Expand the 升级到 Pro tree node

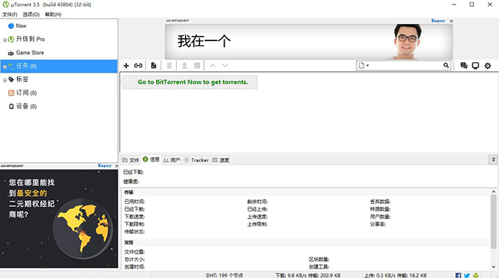pyautogui.click(x=4, y=40)
